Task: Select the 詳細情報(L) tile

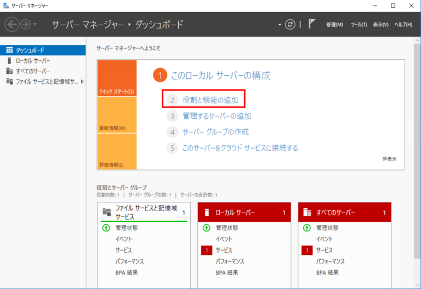Action: point(117,151)
